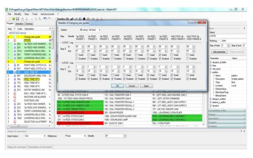This screenshot has width=253, height=158.
Task: Click the blue Undo arrow icon
Action: 45,19
